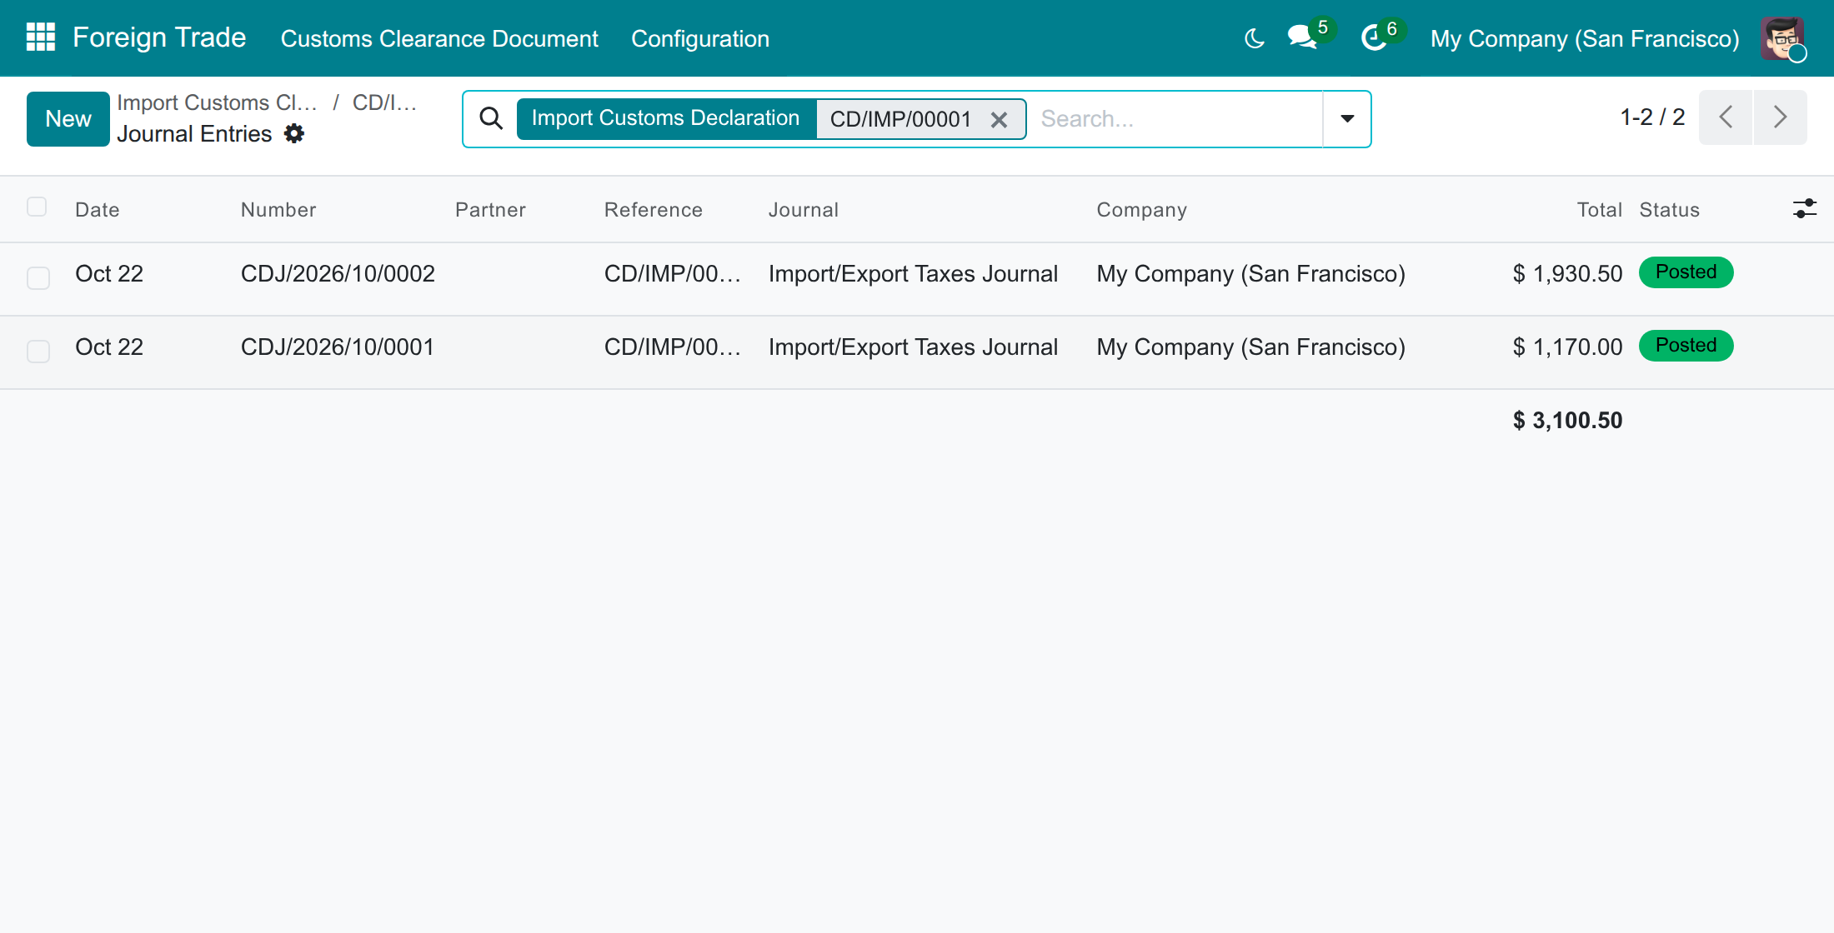Toggle dark mode moon icon
The height and width of the screenshot is (933, 1834).
1254,38
